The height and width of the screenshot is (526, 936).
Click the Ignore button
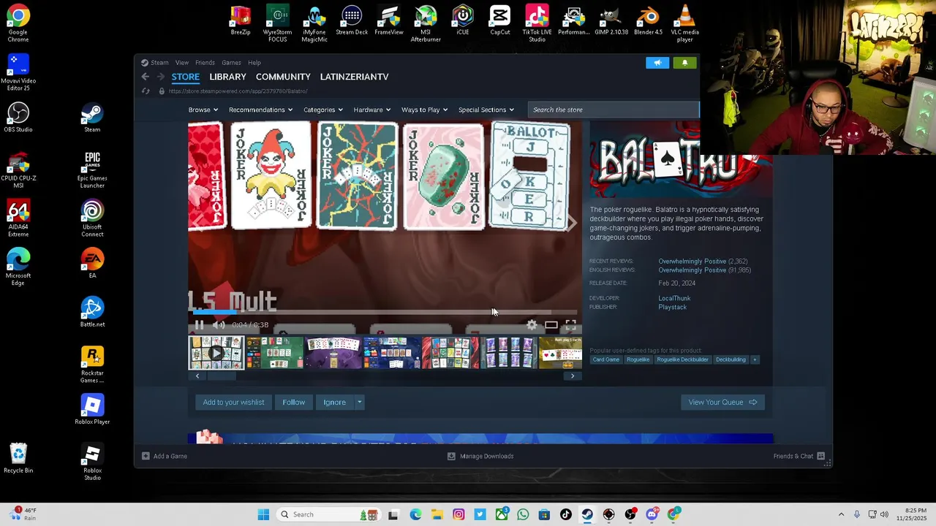[x=335, y=402]
